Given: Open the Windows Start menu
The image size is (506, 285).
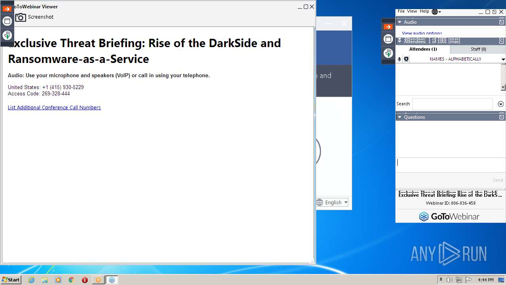Looking at the screenshot, I should tap(11, 280).
